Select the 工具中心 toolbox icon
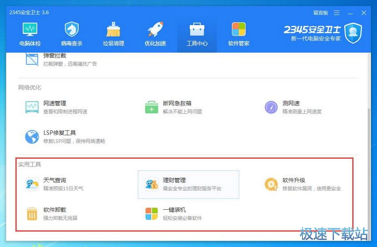This screenshot has width=377, height=247. click(x=197, y=29)
